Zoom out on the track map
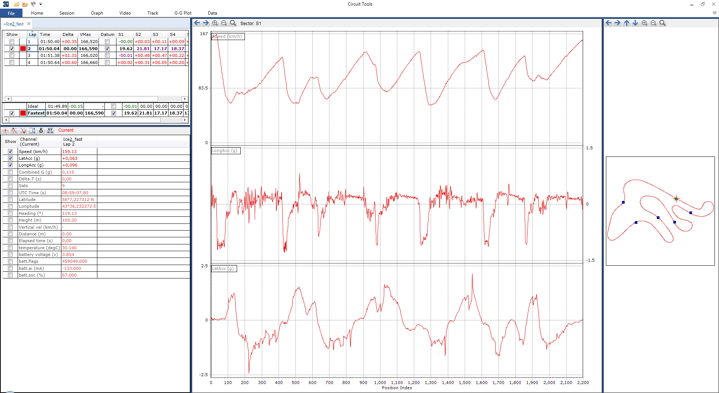This screenshot has width=719, height=393. tap(653, 23)
